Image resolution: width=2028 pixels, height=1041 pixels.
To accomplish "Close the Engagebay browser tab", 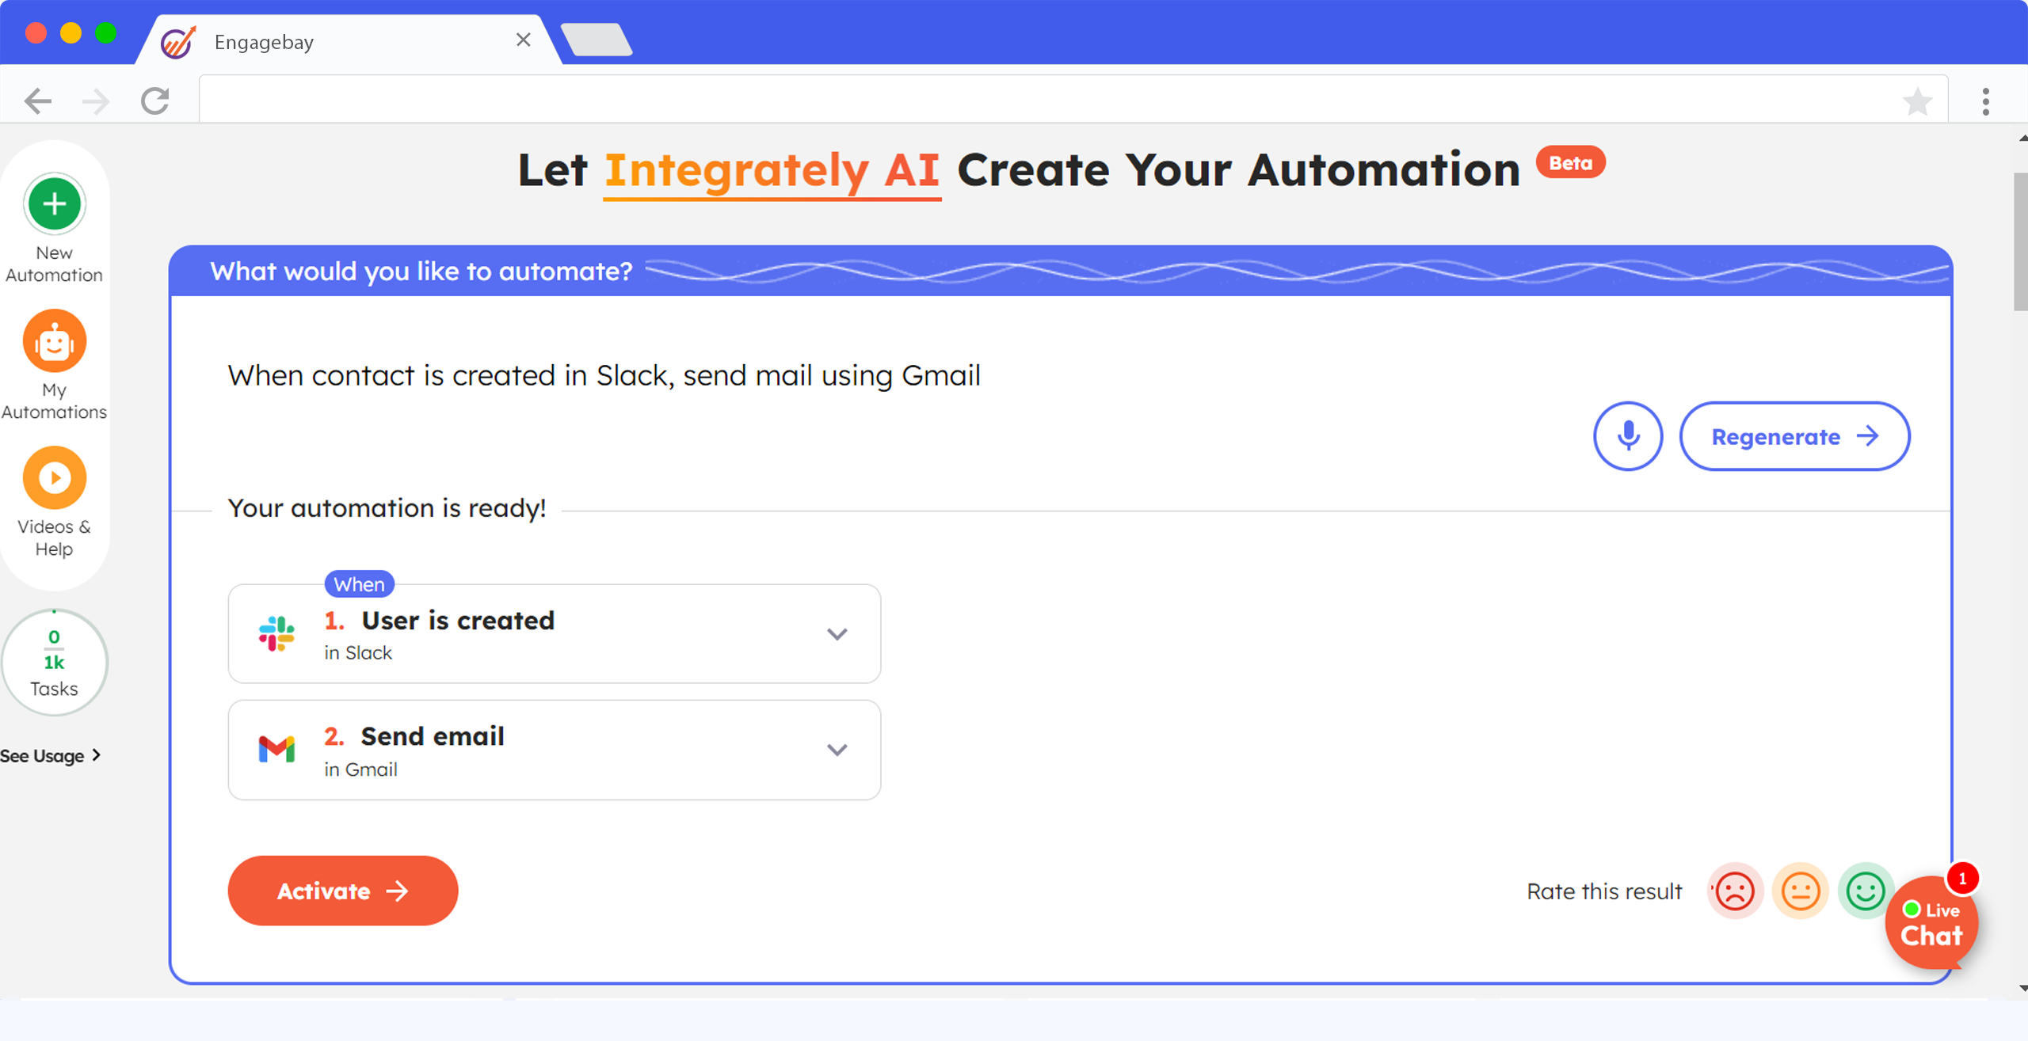I will [523, 40].
